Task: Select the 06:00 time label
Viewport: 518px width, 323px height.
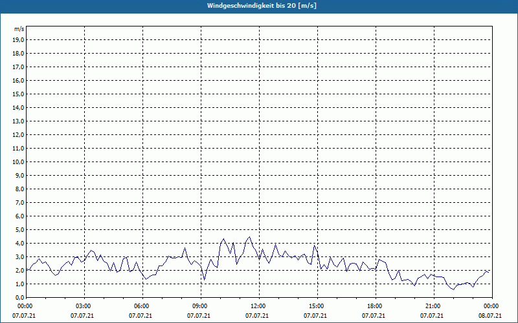Action: 142,306
